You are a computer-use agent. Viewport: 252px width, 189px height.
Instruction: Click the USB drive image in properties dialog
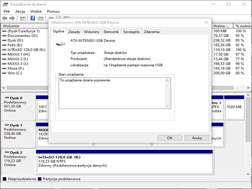point(61,44)
